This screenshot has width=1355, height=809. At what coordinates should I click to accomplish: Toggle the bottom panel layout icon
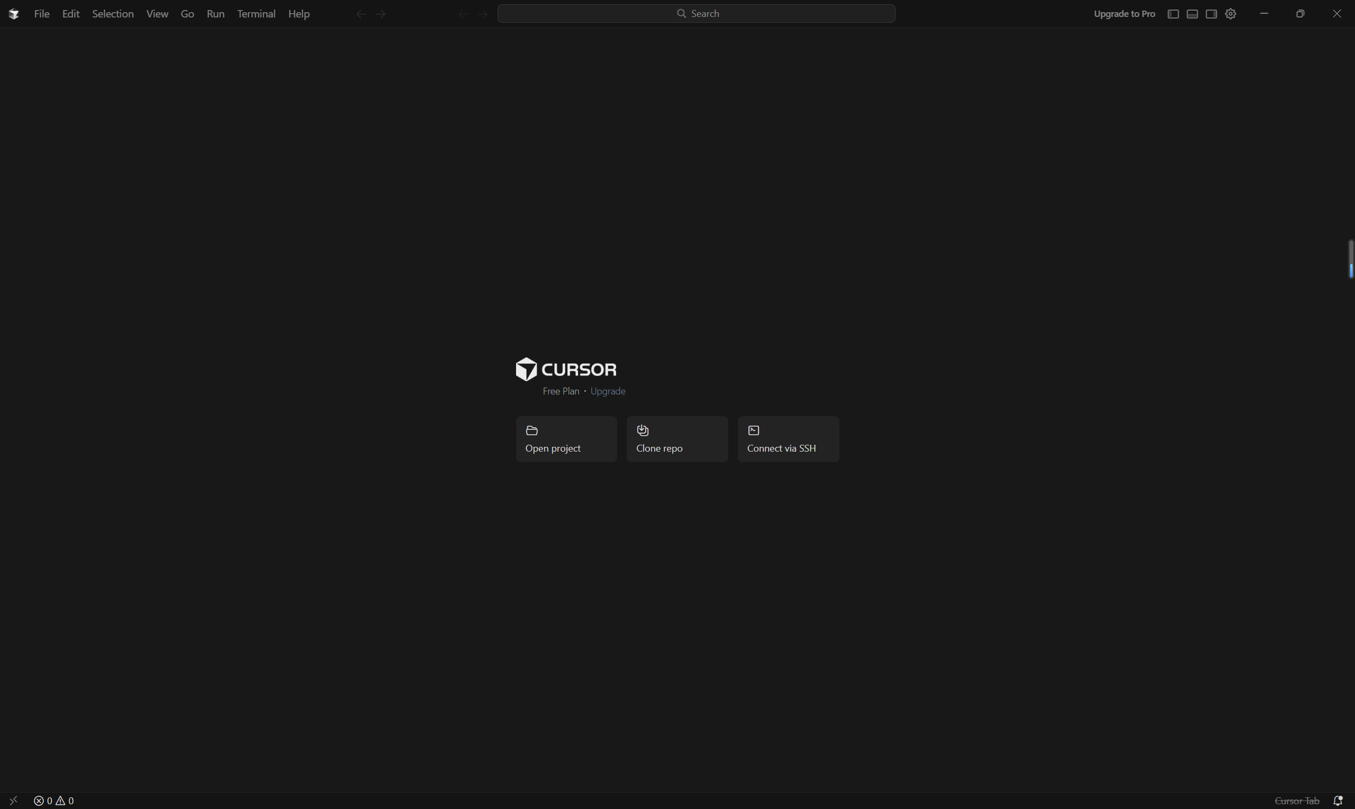1192,14
